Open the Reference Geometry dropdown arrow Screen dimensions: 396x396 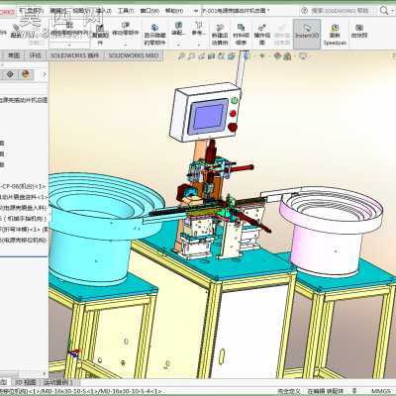coord(199,45)
